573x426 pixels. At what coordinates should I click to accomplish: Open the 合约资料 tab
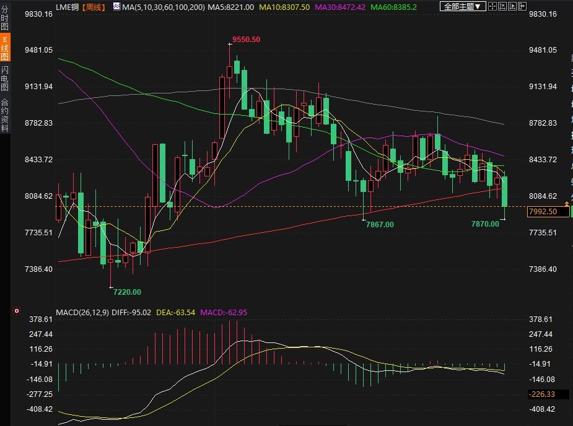tap(5, 115)
